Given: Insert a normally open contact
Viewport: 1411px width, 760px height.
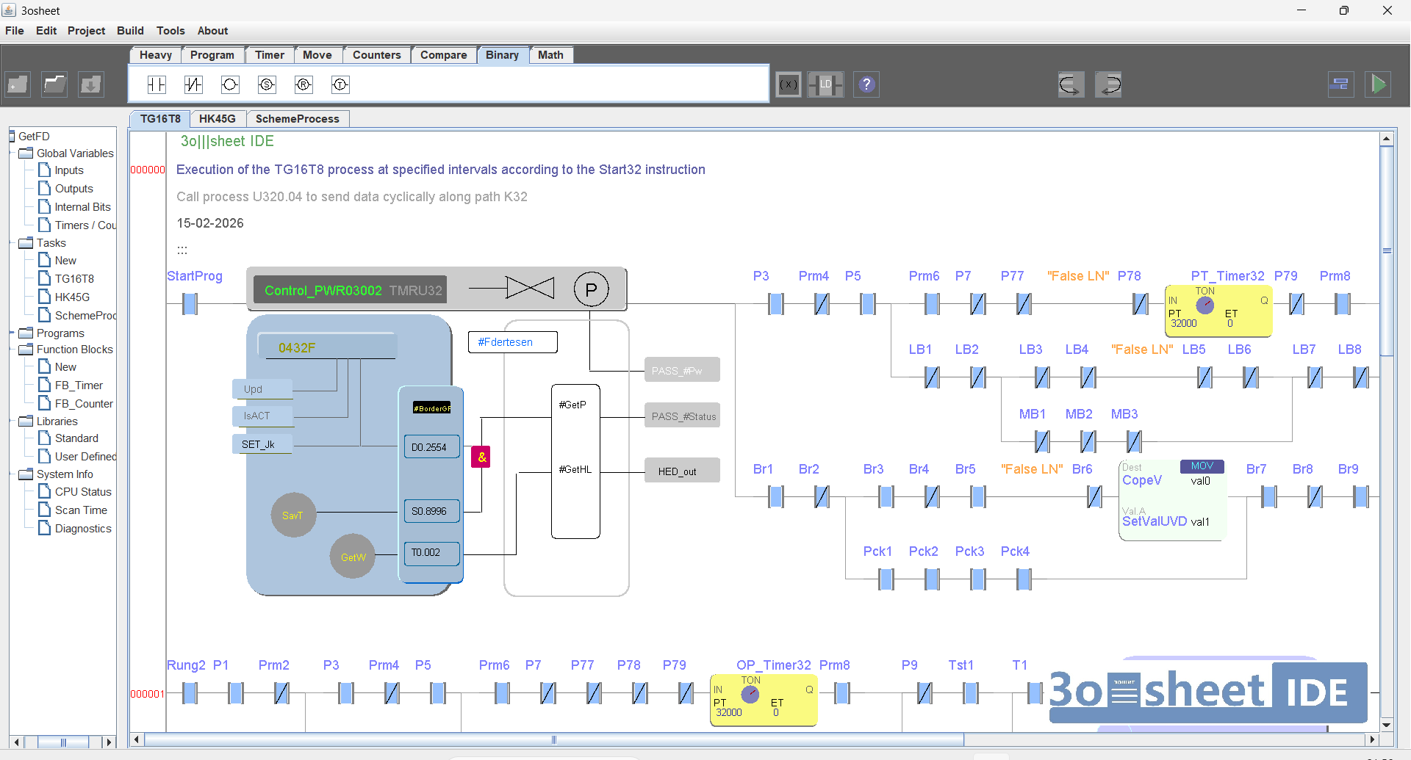Looking at the screenshot, I should tap(157, 84).
